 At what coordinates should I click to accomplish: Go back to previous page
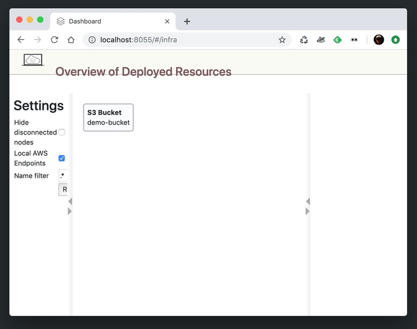click(21, 40)
